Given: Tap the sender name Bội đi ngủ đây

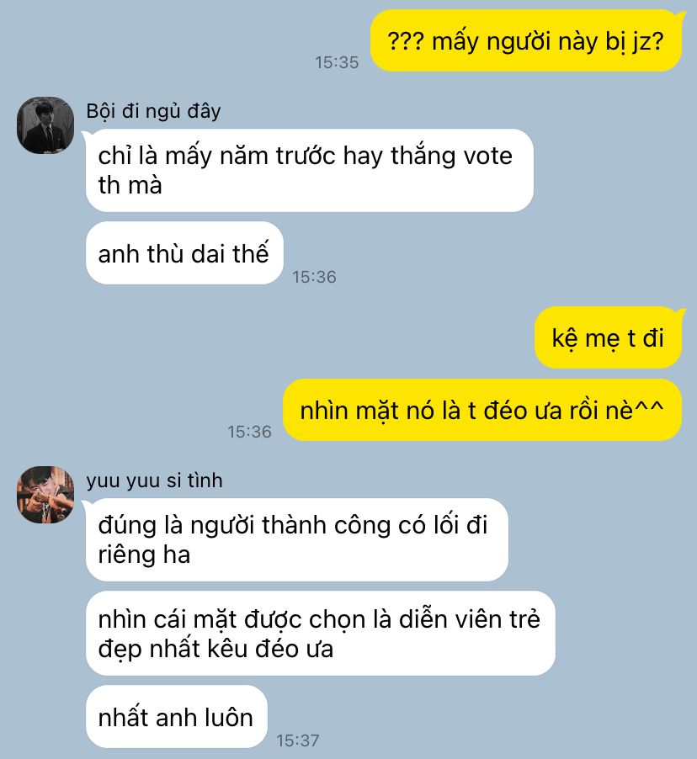Looking at the screenshot, I should [x=153, y=111].
